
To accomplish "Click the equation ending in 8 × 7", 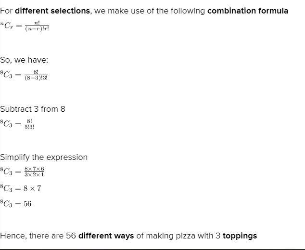I will click(21, 188).
